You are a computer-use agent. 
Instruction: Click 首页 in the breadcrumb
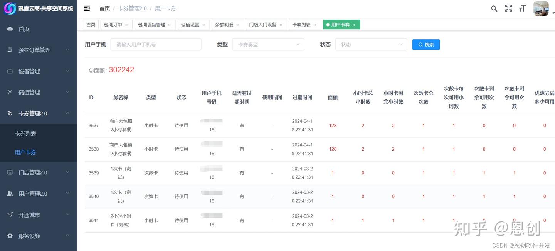tap(104, 8)
